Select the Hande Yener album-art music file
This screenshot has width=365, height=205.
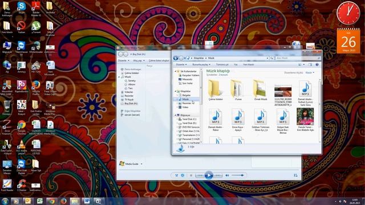(x=305, y=120)
